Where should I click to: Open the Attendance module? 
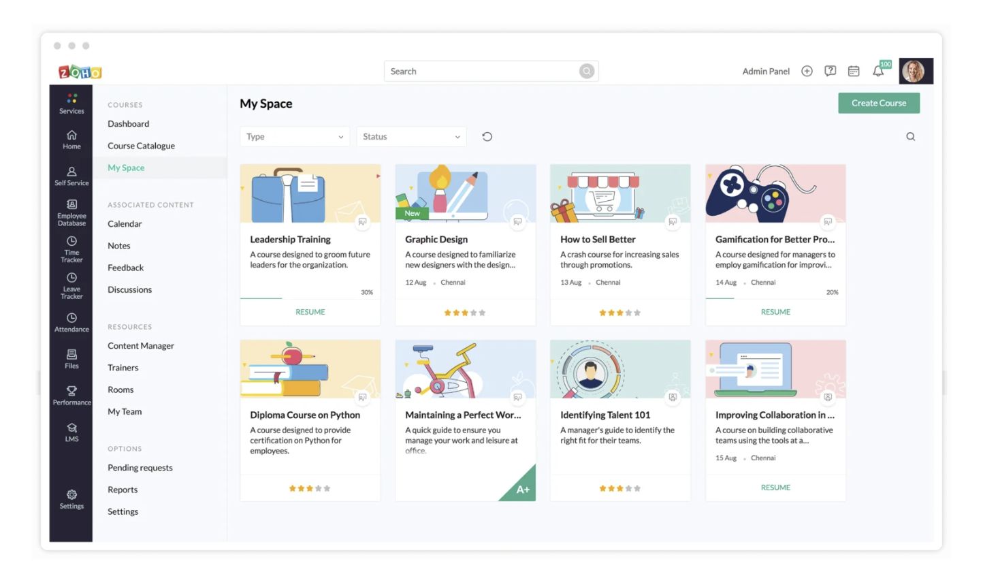click(71, 321)
